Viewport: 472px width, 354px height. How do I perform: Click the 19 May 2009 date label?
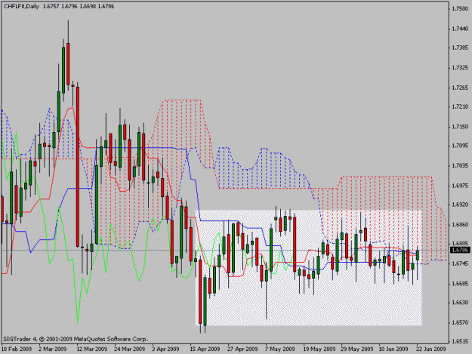tap(319, 349)
